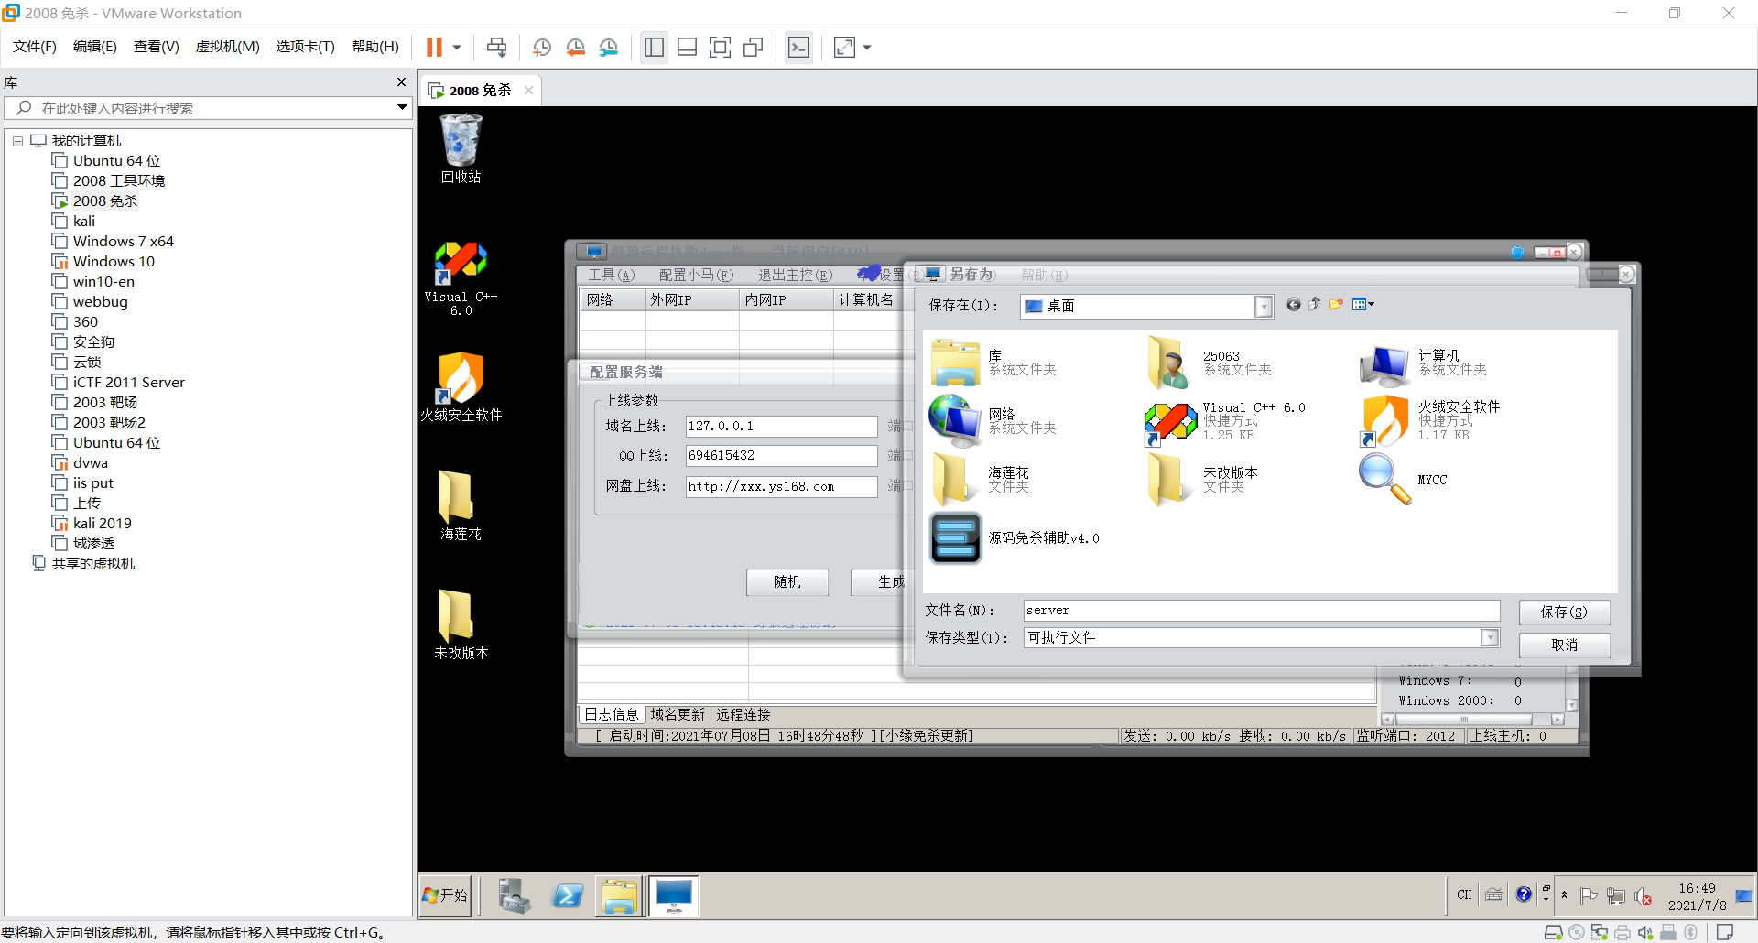
Task: Click the 未改版本 desktop folder
Action: coord(461,625)
